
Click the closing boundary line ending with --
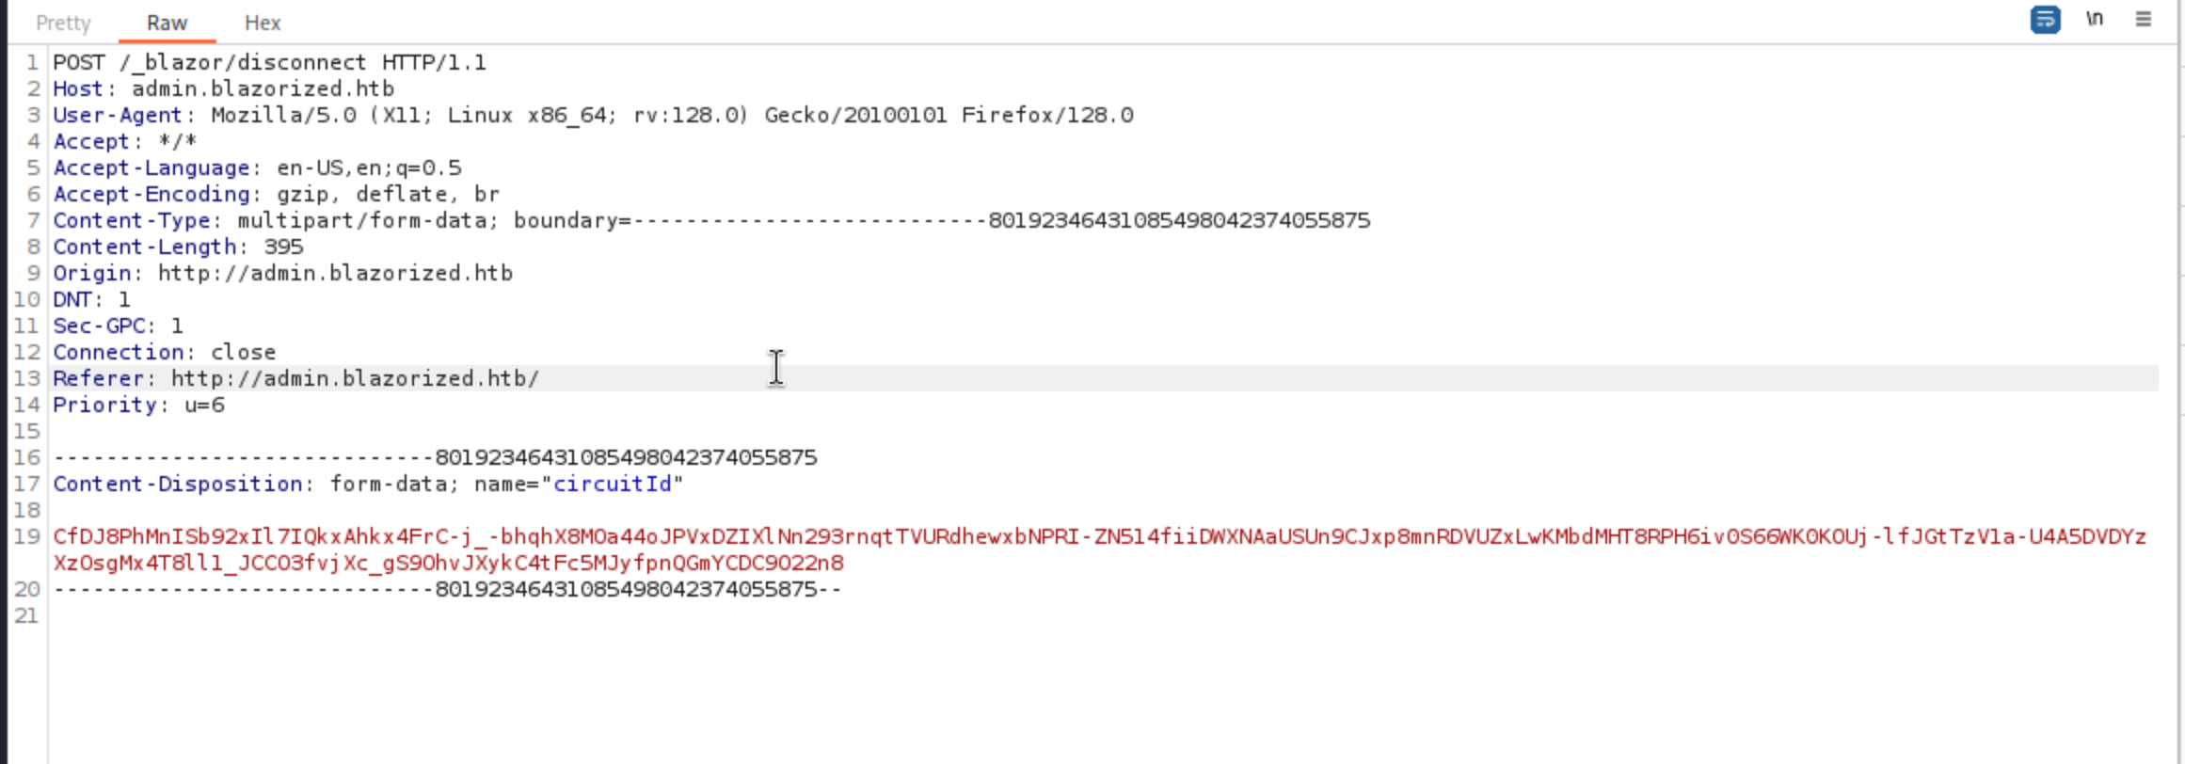coord(447,589)
